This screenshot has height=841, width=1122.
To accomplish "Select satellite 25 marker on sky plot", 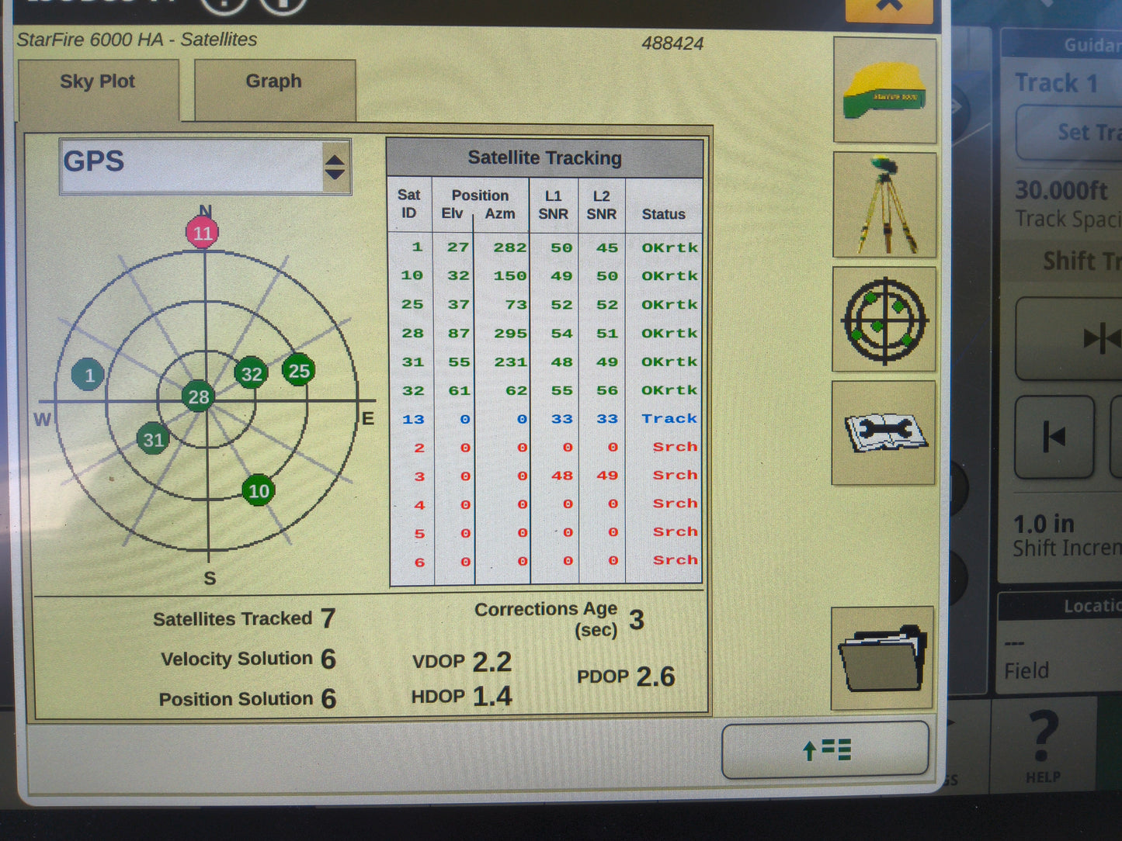I will [298, 370].
